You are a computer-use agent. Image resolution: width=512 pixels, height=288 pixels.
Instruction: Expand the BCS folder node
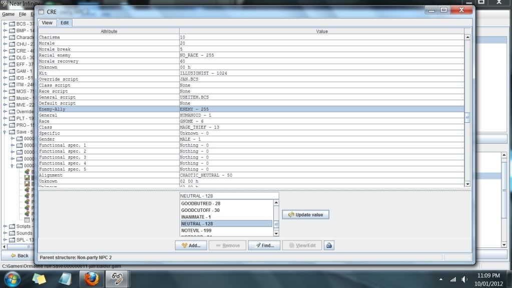(x=6, y=24)
